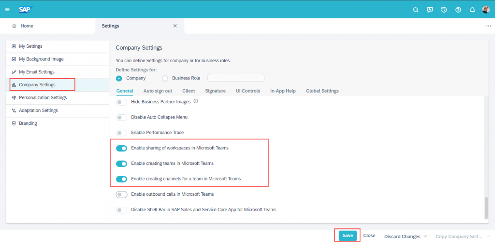Screen dimensions: 495x242
Task: Click the Home tab house icon
Action: [x=14, y=26]
